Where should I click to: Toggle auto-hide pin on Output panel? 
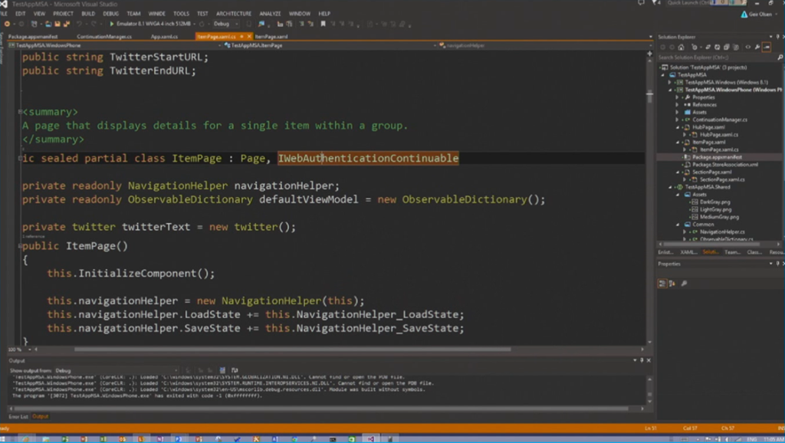[642, 360]
